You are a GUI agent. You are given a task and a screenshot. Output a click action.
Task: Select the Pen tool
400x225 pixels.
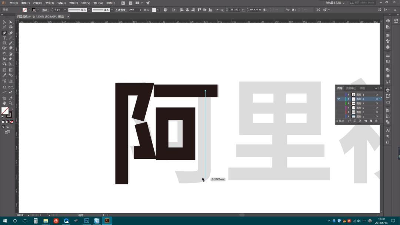pos(4,33)
